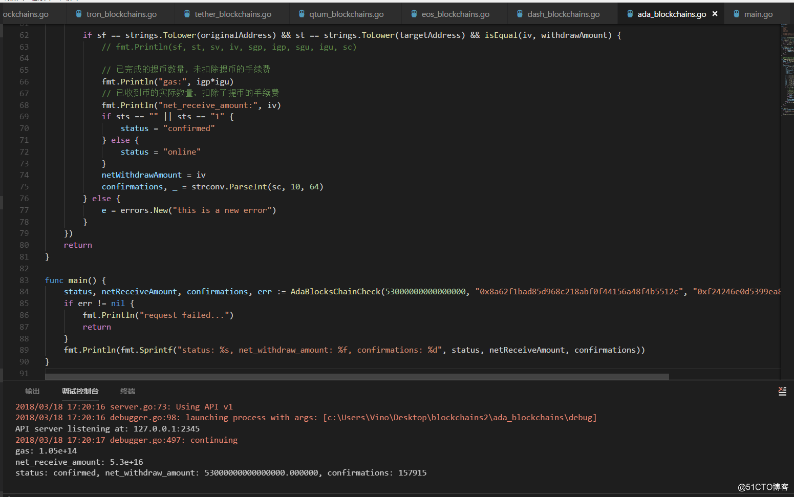The height and width of the screenshot is (497, 794).
Task: Click the isEqual(iv, withdrawAmount) condition
Action: [x=548, y=35]
